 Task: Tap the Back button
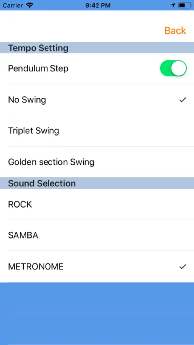click(x=175, y=31)
